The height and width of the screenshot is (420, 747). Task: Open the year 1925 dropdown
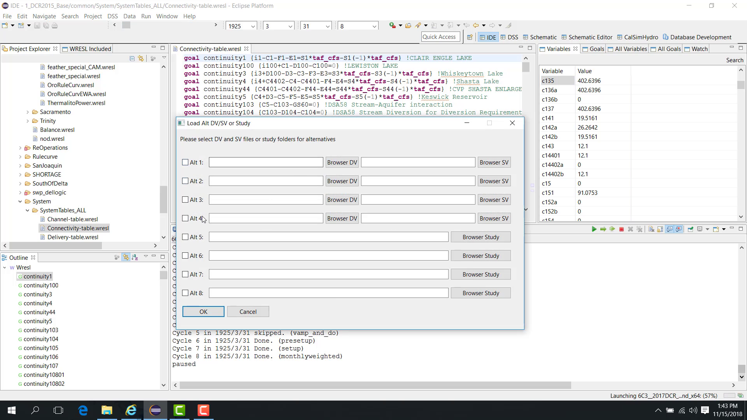click(x=253, y=26)
